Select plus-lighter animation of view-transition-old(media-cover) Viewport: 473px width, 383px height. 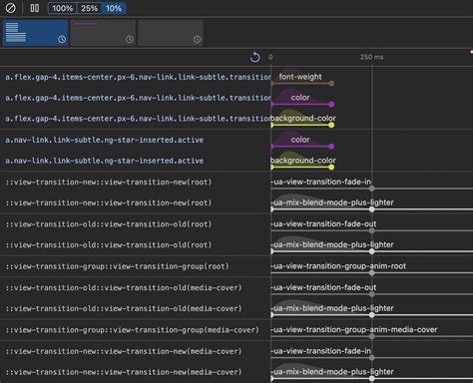[332, 308]
